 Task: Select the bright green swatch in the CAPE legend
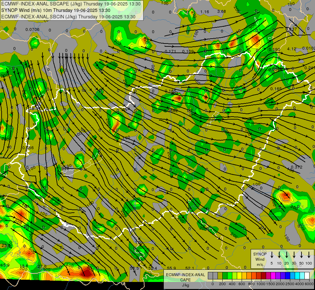tap(230, 275)
